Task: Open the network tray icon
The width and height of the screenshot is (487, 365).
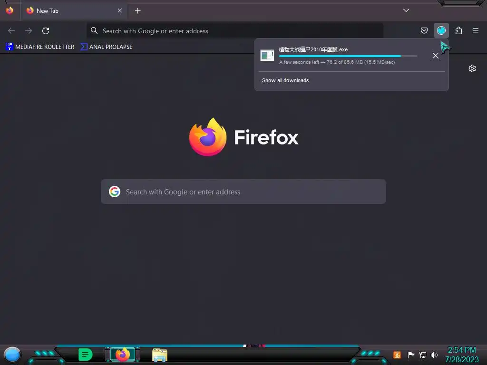Action: (423, 355)
